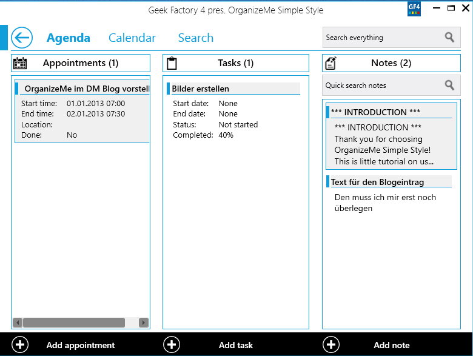Screen dimensions: 473x356
Task: Open the *** INTRODUCTION *** note
Action: pos(391,136)
